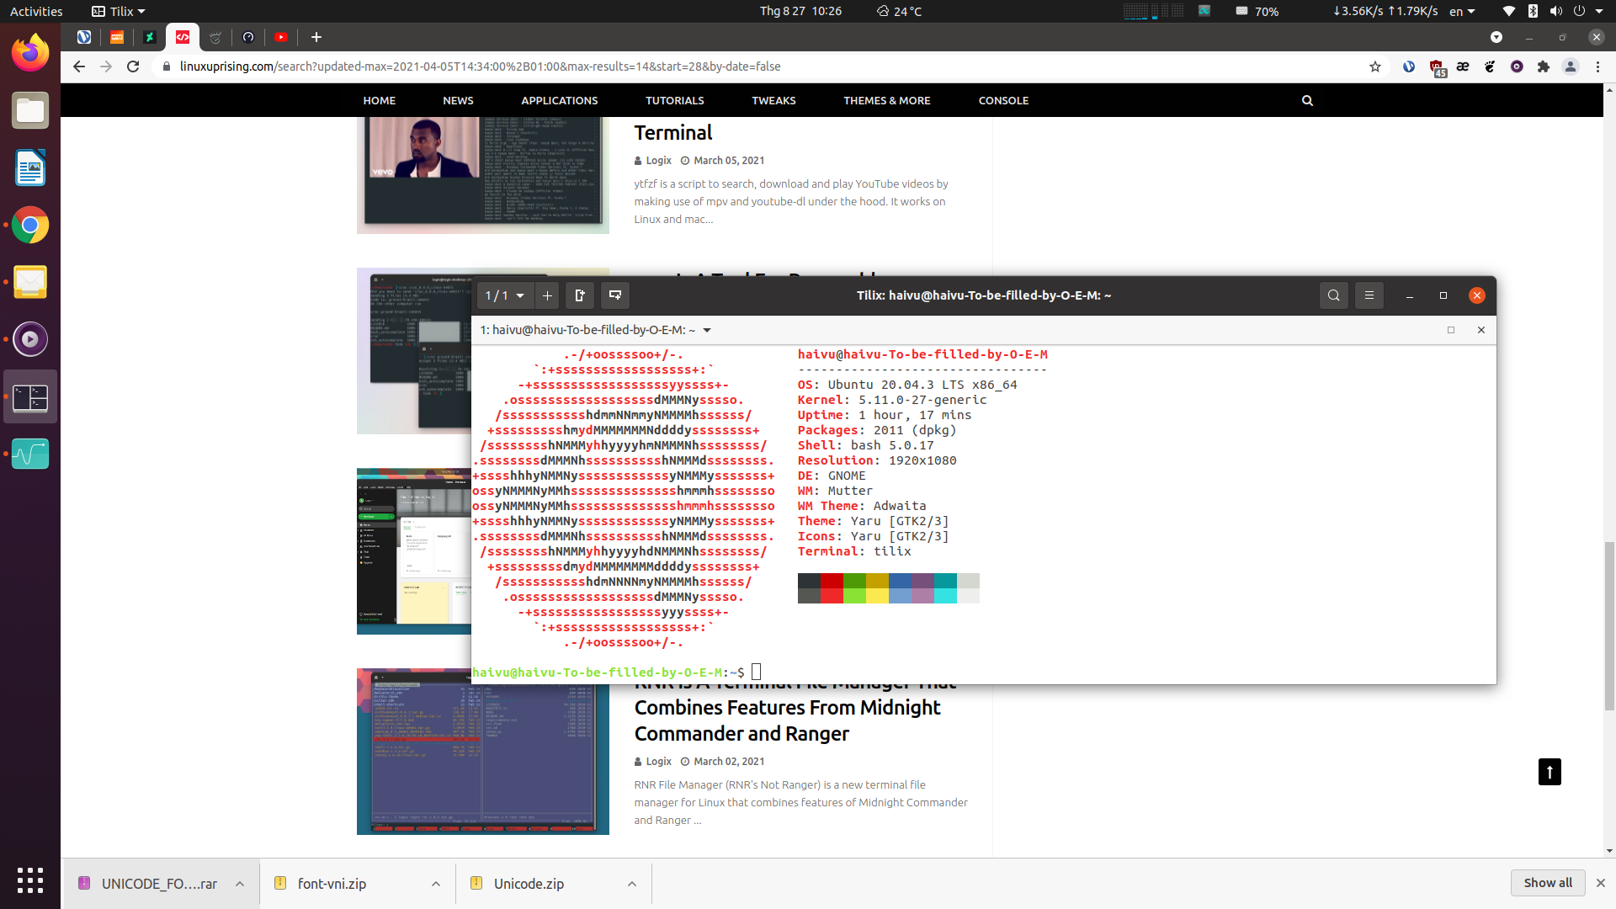Open the ytfzf article thumbnail
This screenshot has width=1616, height=909.
483,175
